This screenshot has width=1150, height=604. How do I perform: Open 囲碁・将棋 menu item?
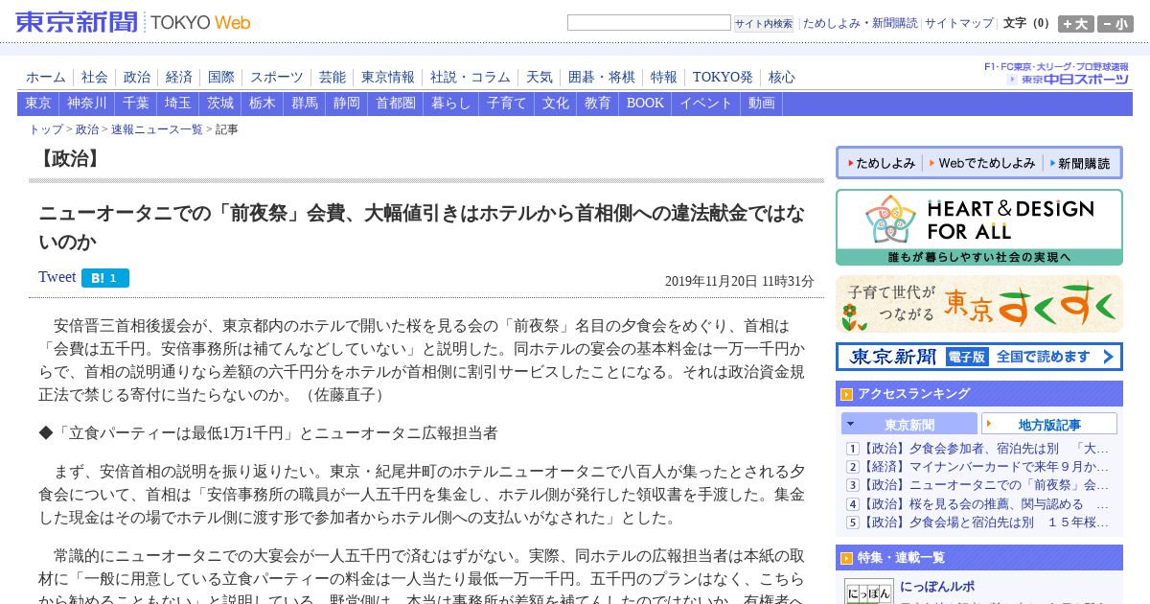pos(602,78)
